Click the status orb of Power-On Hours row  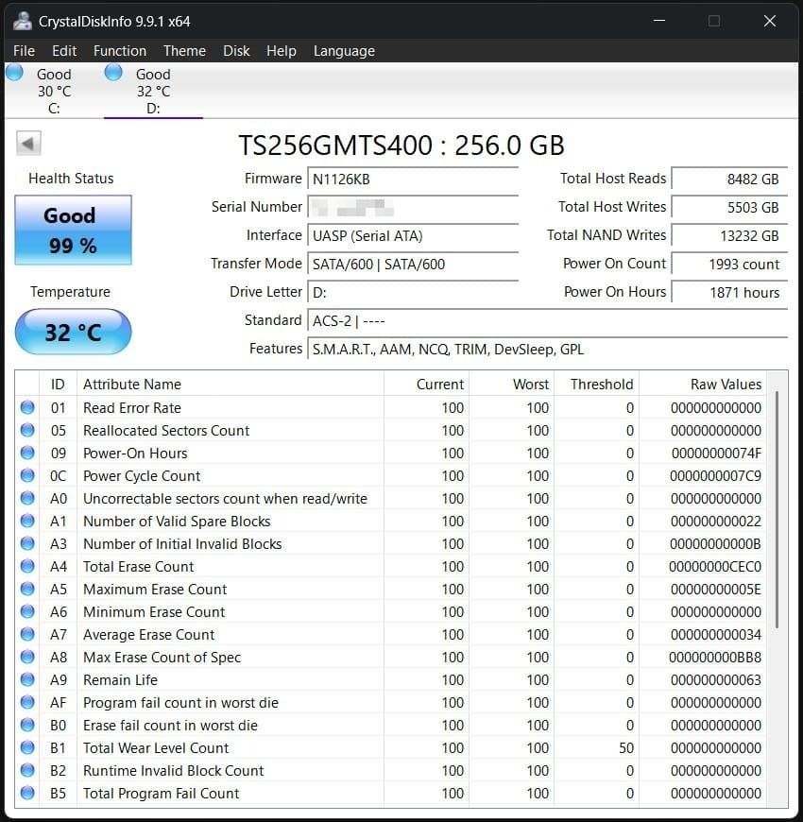pyautogui.click(x=27, y=453)
